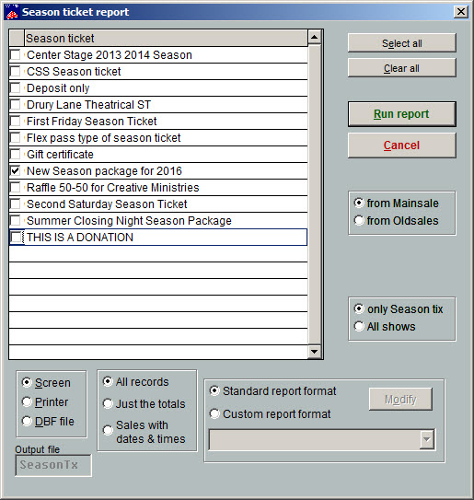Close the Season ticket report dialog

tap(460, 12)
